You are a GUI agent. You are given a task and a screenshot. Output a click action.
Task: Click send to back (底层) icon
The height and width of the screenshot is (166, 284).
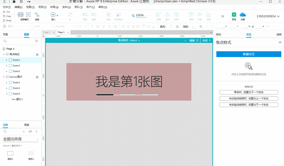[x=94, y=15]
